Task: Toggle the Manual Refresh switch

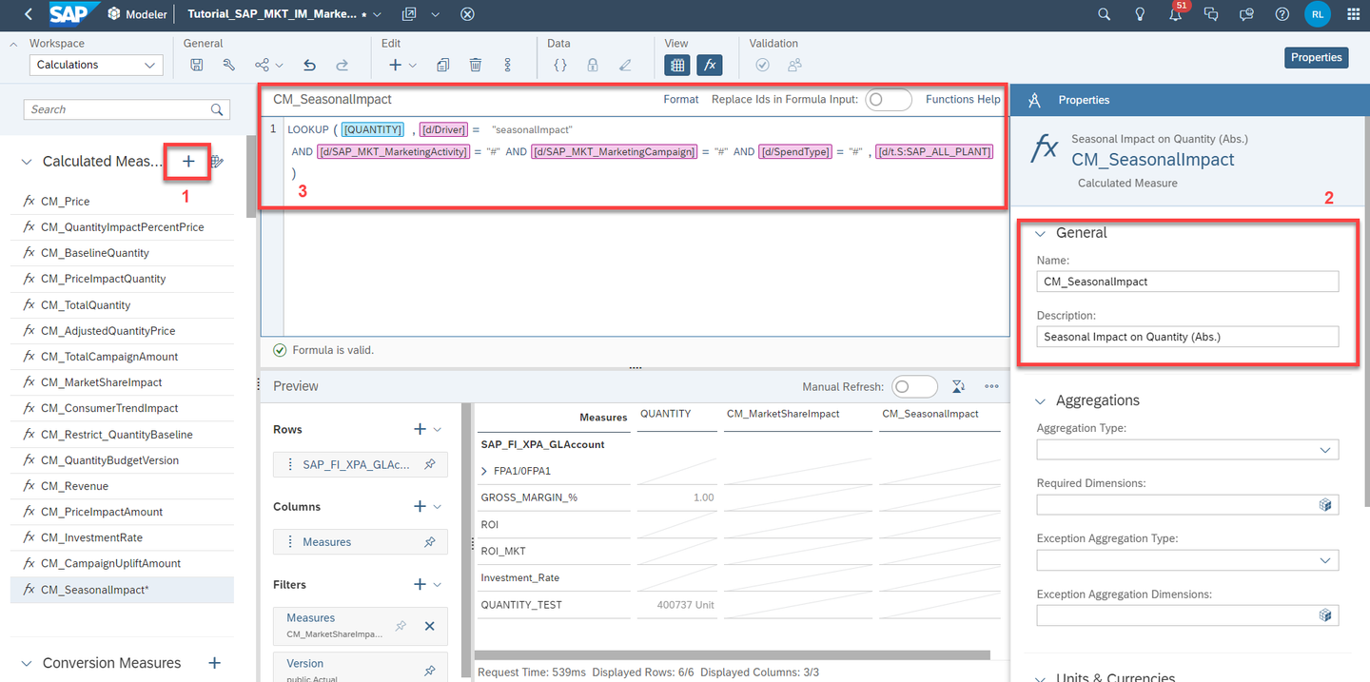Action: tap(914, 386)
